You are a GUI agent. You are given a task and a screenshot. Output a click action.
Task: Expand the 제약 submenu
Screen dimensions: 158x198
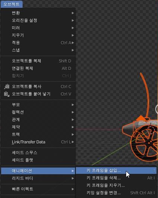38,127
